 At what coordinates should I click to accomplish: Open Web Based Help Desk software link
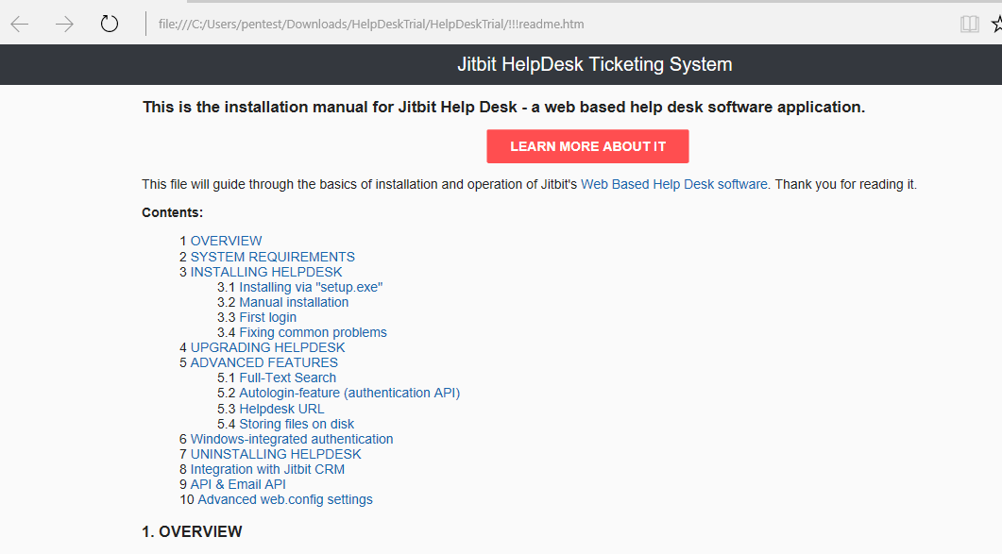tap(673, 184)
